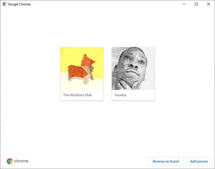Open the Voodoo profile via its sketch portrait

pyautogui.click(x=133, y=68)
